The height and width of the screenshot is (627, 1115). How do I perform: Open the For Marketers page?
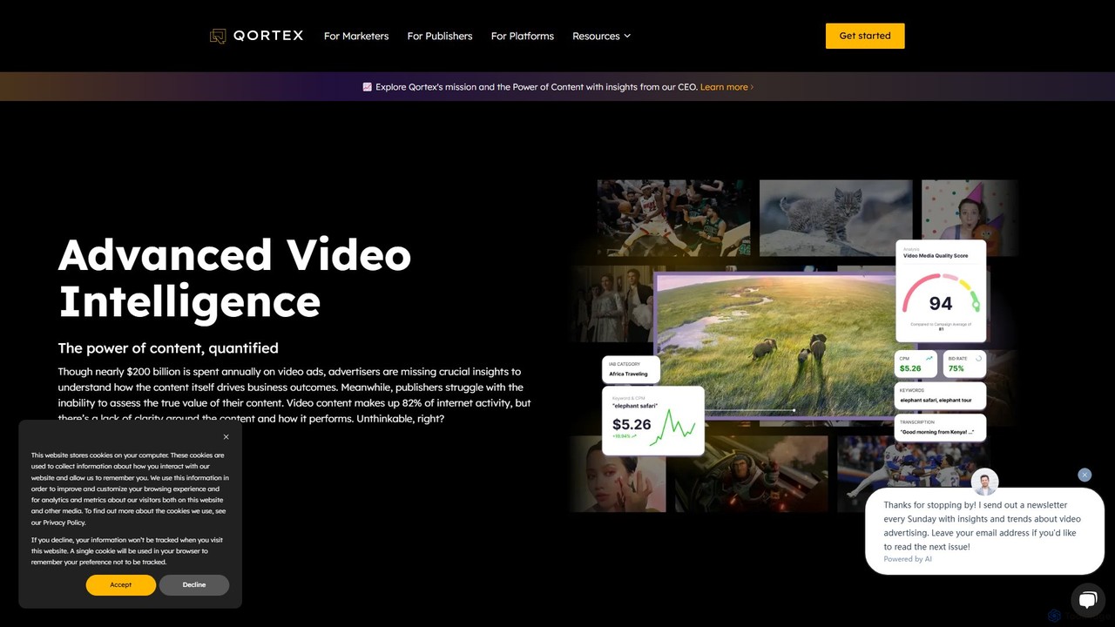356,36
